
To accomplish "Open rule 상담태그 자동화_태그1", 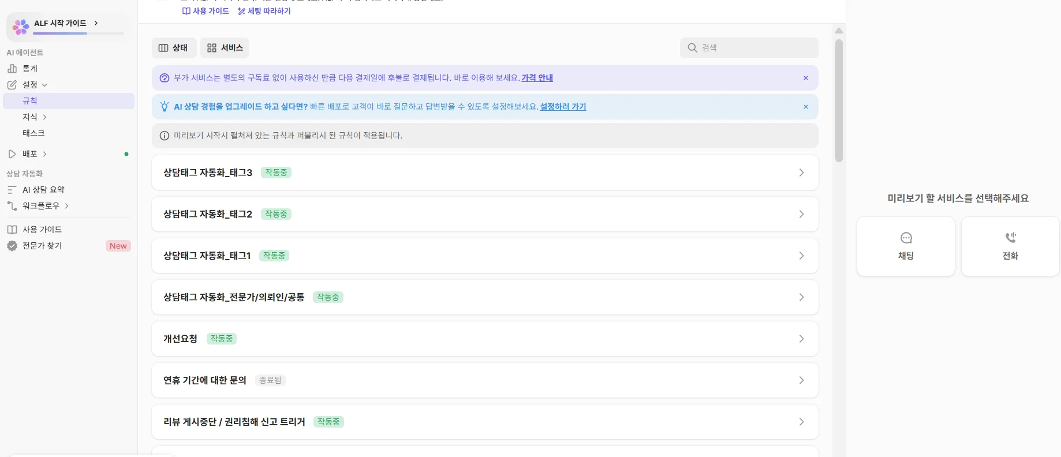I will (x=485, y=256).
